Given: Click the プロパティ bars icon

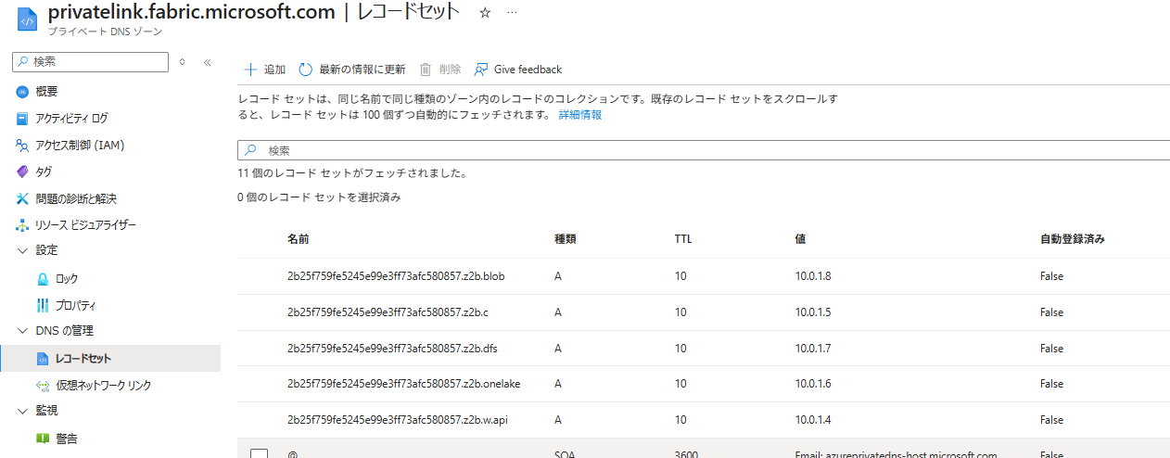Looking at the screenshot, I should click(43, 305).
